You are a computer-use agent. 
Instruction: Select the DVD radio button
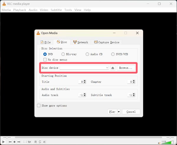(x=45, y=54)
